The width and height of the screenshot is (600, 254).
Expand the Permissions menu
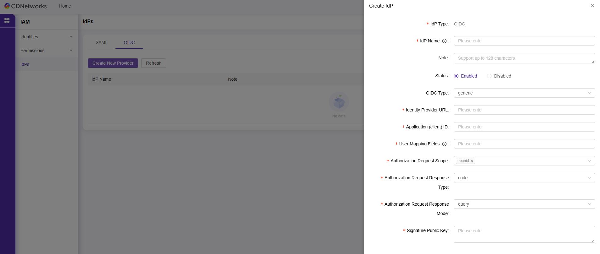[46, 51]
